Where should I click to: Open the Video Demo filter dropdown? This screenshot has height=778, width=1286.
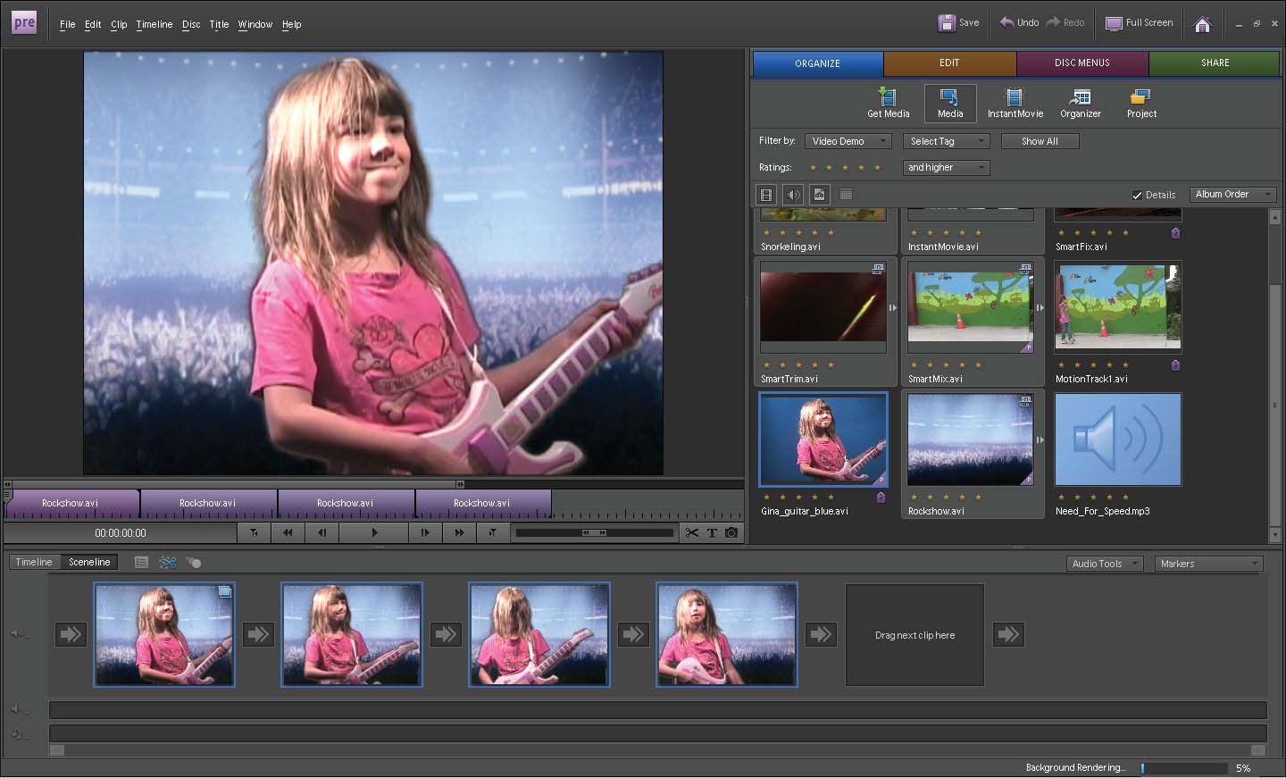click(848, 141)
